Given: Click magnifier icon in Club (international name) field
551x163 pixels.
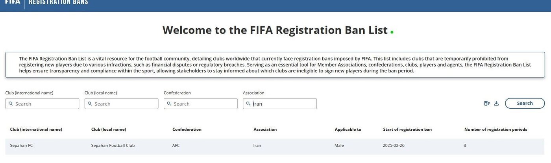Looking at the screenshot, I should [x=11, y=104].
